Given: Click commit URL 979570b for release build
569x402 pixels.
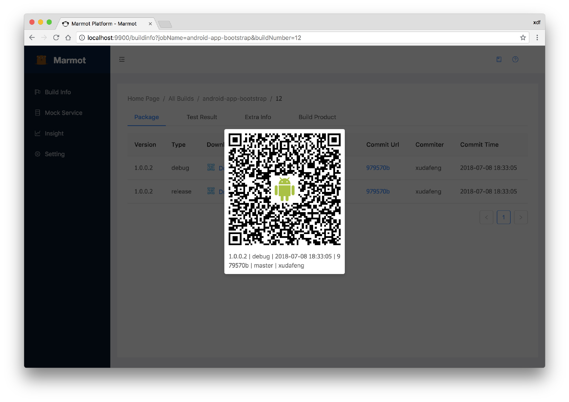Looking at the screenshot, I should coord(378,190).
